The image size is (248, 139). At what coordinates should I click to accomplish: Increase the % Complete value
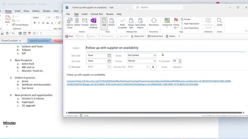point(180,60)
